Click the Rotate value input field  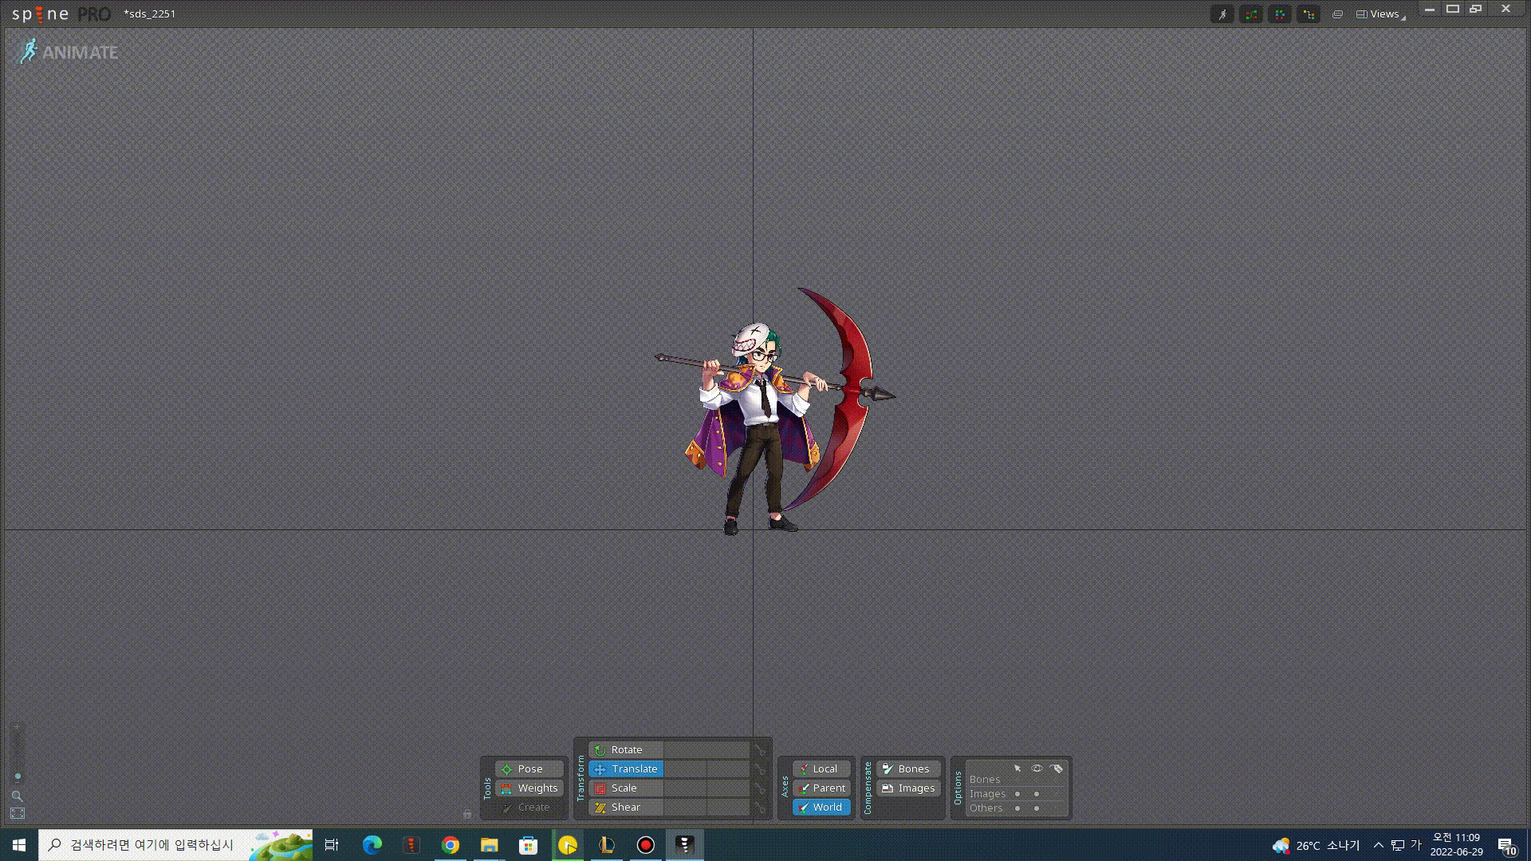[x=706, y=749]
